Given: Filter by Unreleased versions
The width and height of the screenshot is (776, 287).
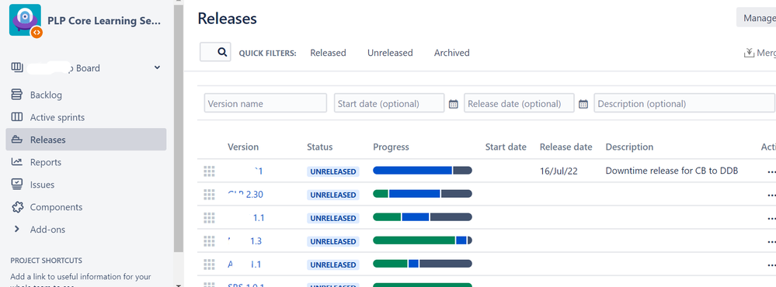Looking at the screenshot, I should 390,53.
